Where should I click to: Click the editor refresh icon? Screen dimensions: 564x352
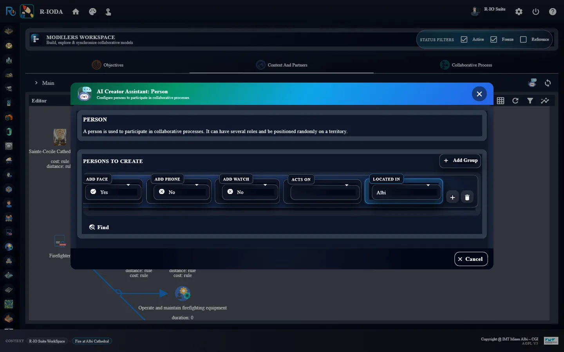point(515,101)
